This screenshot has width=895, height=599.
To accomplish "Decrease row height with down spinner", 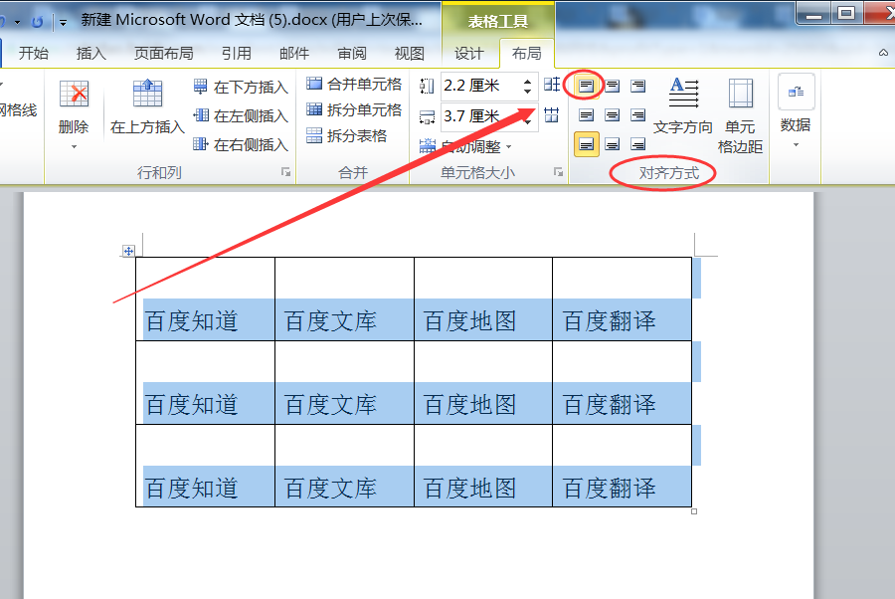I will tap(527, 91).
